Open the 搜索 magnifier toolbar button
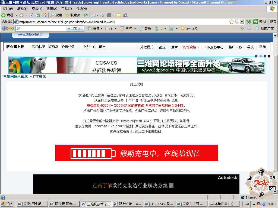The height and width of the screenshot is (208, 278). pyautogui.click(x=56, y=15)
